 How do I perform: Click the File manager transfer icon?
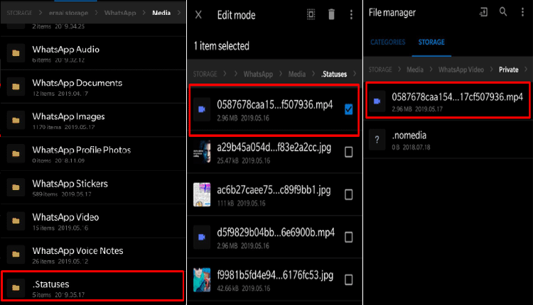483,13
